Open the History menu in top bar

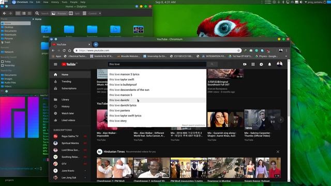[x=55, y=2]
